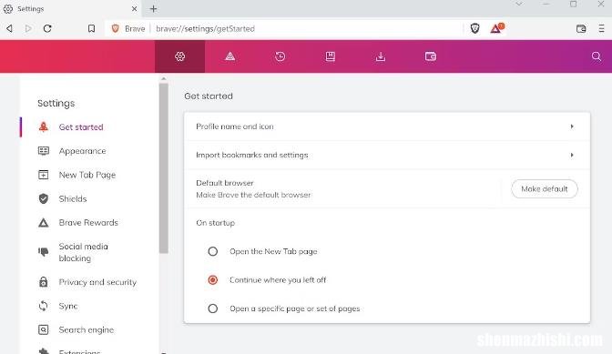Viewport: 612px width, 354px height.
Task: Reload the page with the refresh icon
Action: point(47,28)
